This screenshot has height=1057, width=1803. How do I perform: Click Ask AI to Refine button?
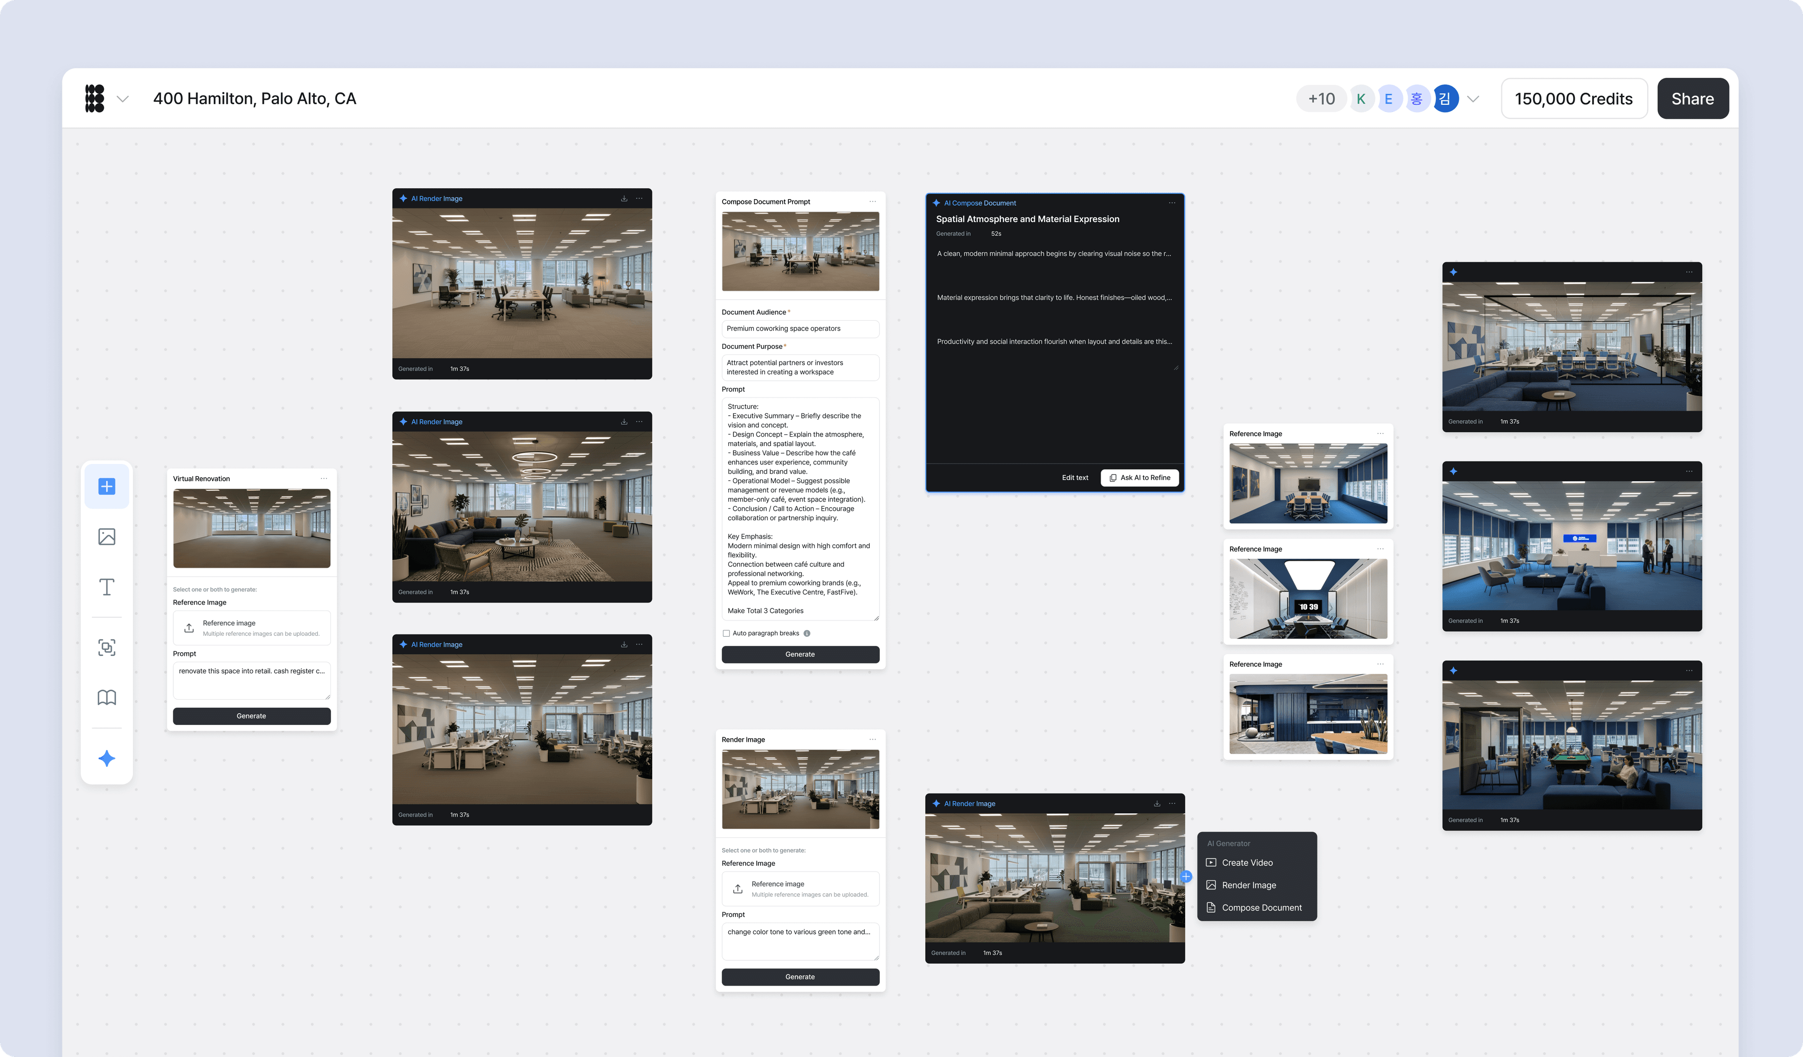click(x=1139, y=478)
